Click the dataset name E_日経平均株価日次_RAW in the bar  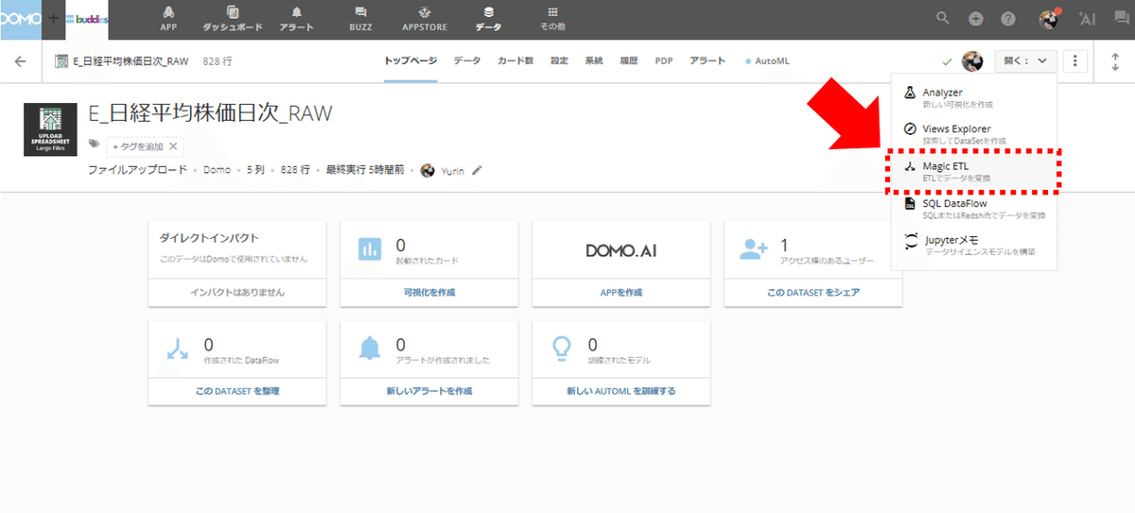click(131, 61)
